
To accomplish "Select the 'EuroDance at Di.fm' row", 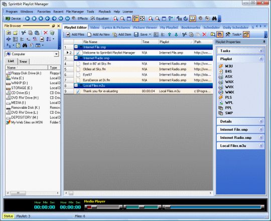I will point(139,80).
